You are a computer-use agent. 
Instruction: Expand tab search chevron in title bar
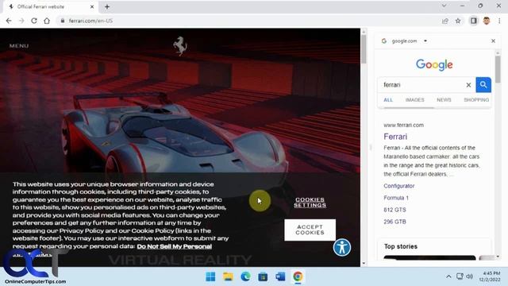coord(444,6)
